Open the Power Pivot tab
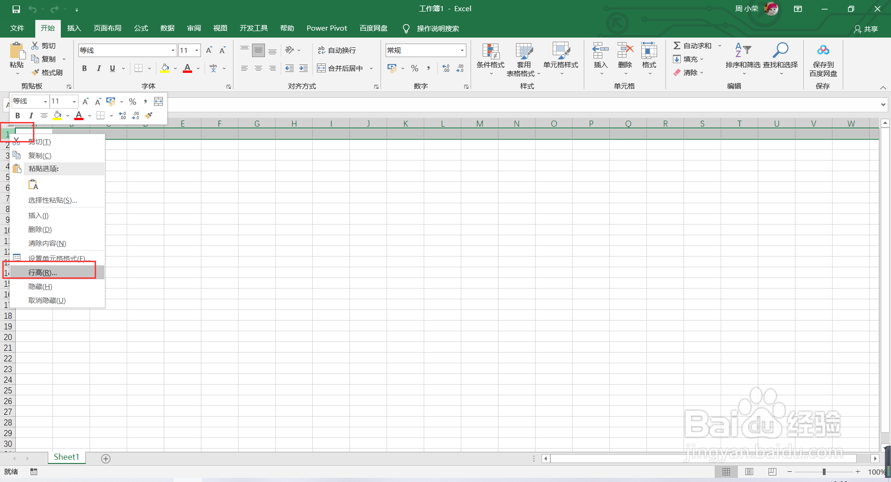The width and height of the screenshot is (891, 482). pyautogui.click(x=327, y=28)
